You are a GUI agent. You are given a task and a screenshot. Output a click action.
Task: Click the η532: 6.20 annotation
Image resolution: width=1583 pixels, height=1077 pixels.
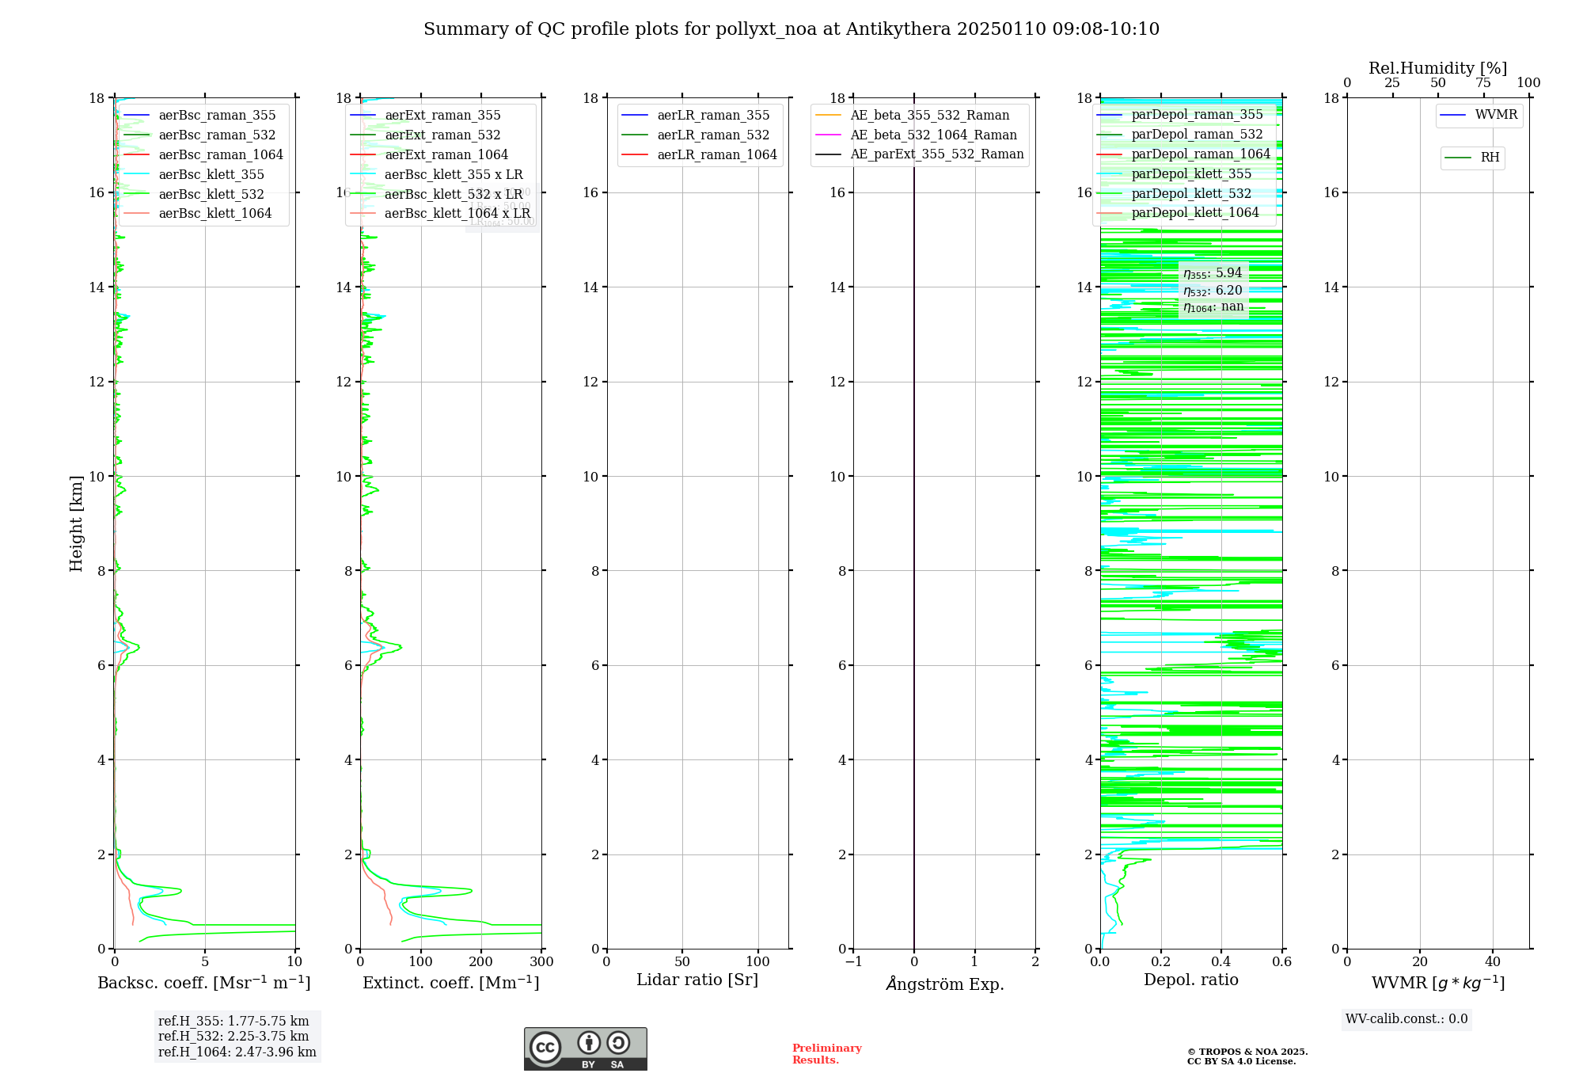coord(1213,291)
